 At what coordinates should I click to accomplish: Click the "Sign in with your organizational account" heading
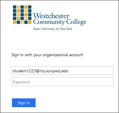(x=47, y=55)
